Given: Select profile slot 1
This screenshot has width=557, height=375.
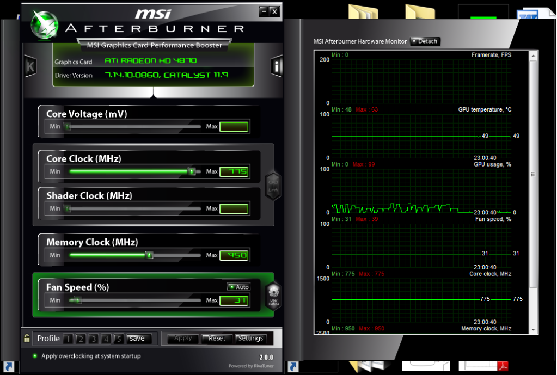Looking at the screenshot, I should [68, 339].
